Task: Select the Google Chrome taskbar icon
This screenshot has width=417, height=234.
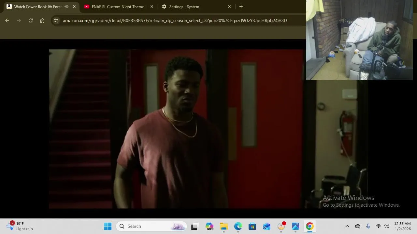Action: pyautogui.click(x=310, y=226)
